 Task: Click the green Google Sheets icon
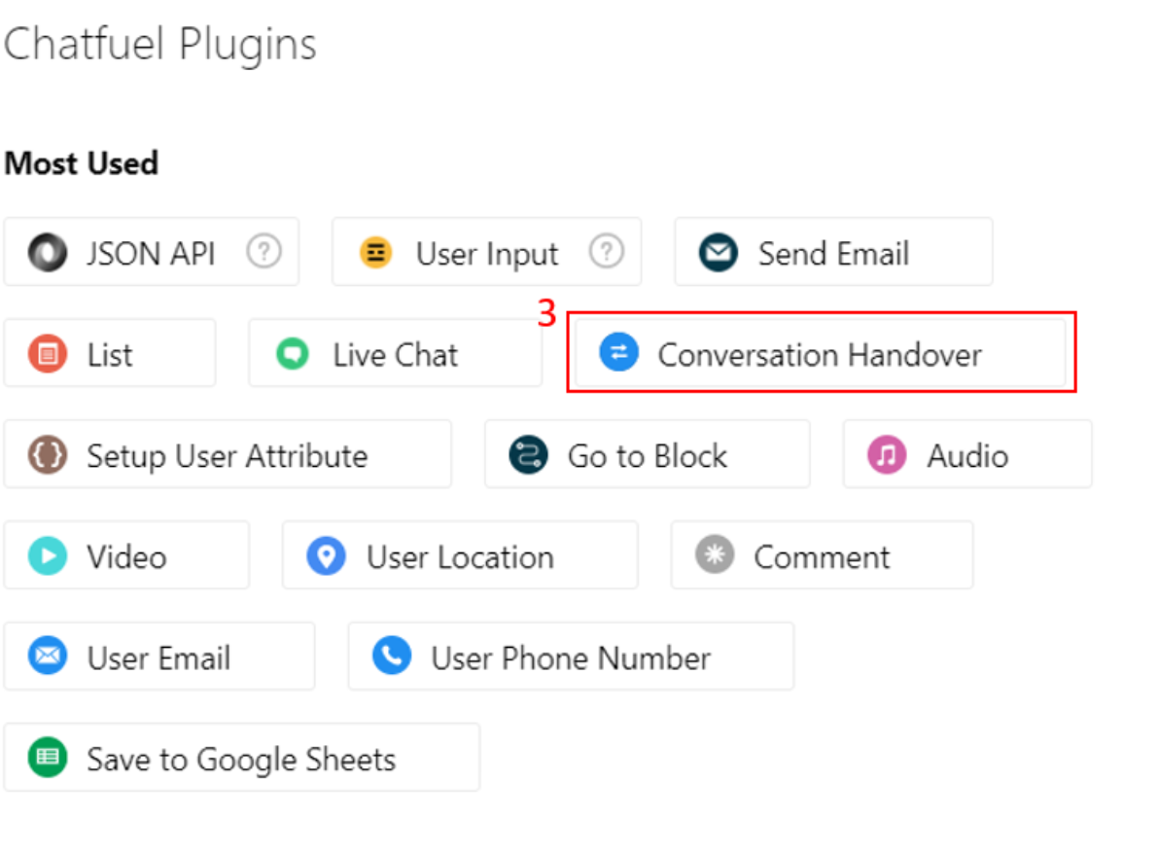48,758
